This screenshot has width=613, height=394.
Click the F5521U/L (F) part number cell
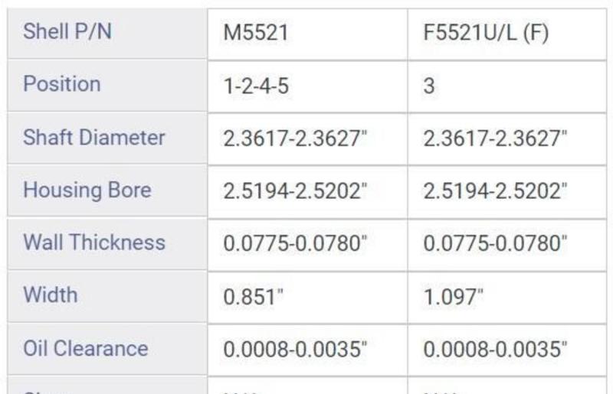[x=486, y=34]
